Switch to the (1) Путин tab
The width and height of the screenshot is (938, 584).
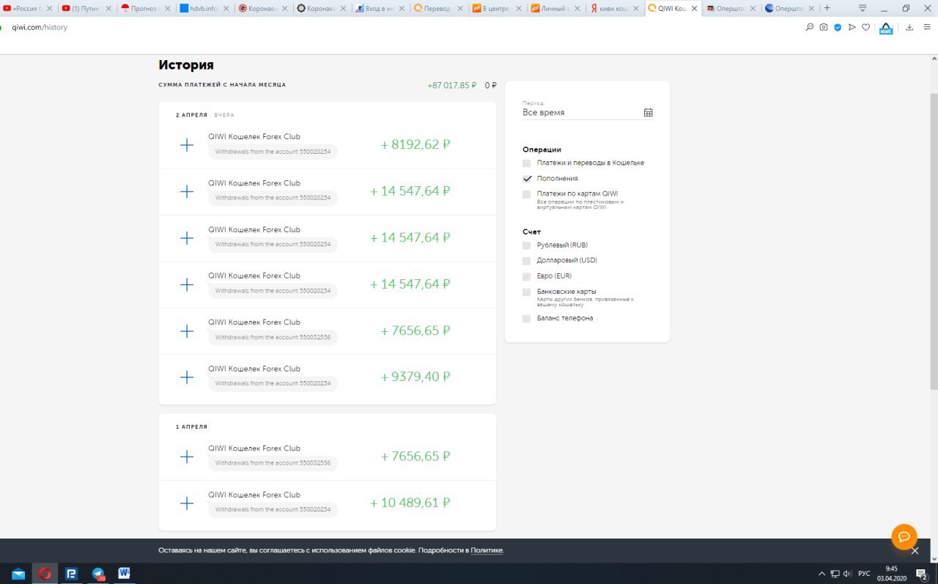coord(86,9)
